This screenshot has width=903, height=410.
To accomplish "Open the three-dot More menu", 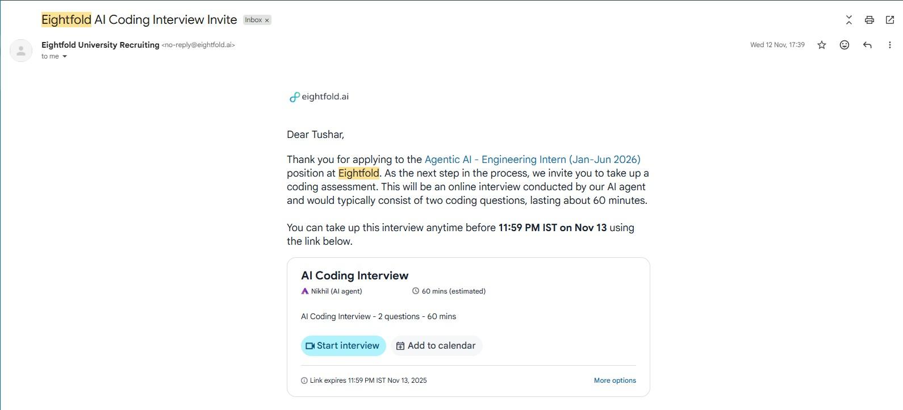I will (889, 45).
